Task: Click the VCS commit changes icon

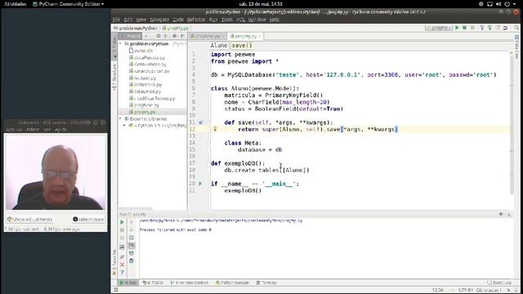Action: (x=489, y=28)
